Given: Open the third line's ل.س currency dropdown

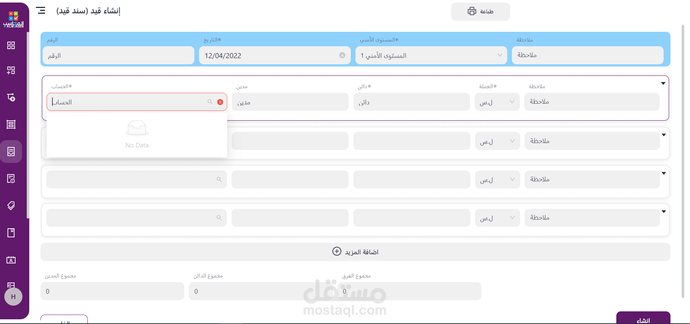Looking at the screenshot, I should pyautogui.click(x=497, y=179).
